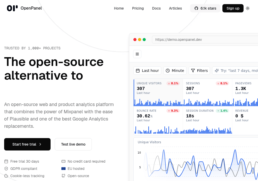
Task: Click "TRUSTED BY 1,000+ PROJECTS" text
Action: (x=32, y=48)
